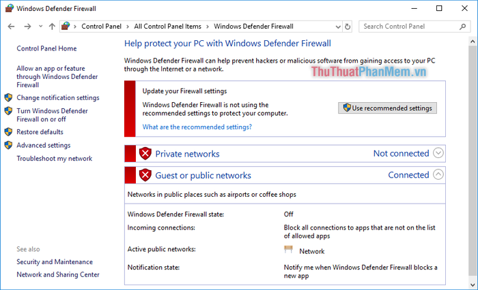Viewport: 478px width, 290px height.
Task: Click the firewall state value Off
Action: click(x=288, y=214)
